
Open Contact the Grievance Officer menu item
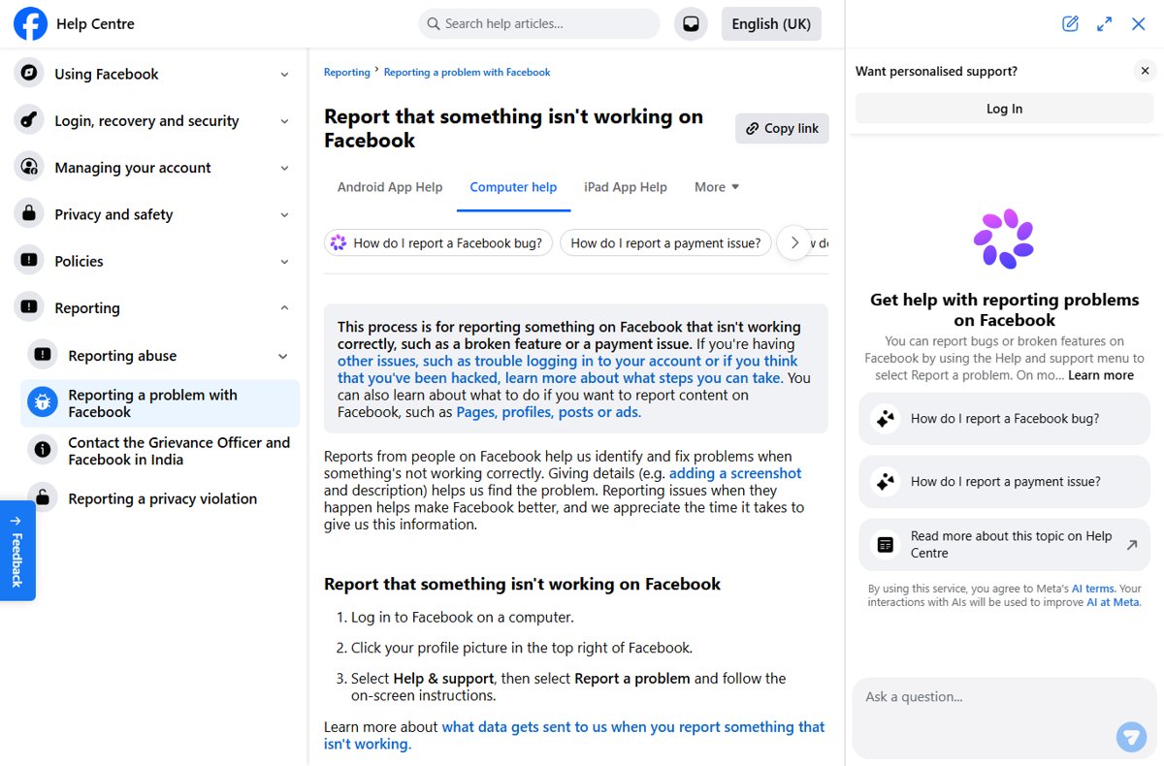click(160, 451)
